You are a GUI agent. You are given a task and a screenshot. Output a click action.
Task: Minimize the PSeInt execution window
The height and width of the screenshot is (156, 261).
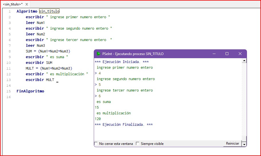pyautogui.click(x=214, y=54)
